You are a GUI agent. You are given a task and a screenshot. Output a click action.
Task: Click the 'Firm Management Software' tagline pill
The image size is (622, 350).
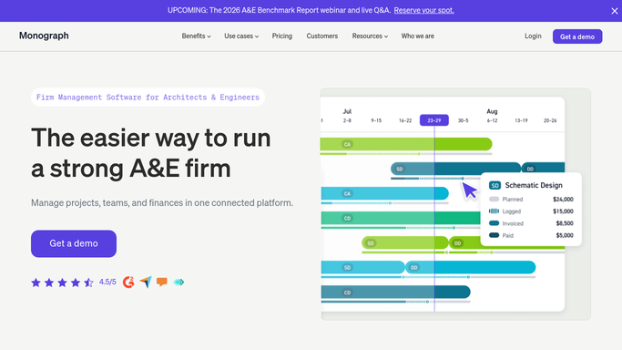point(148,98)
